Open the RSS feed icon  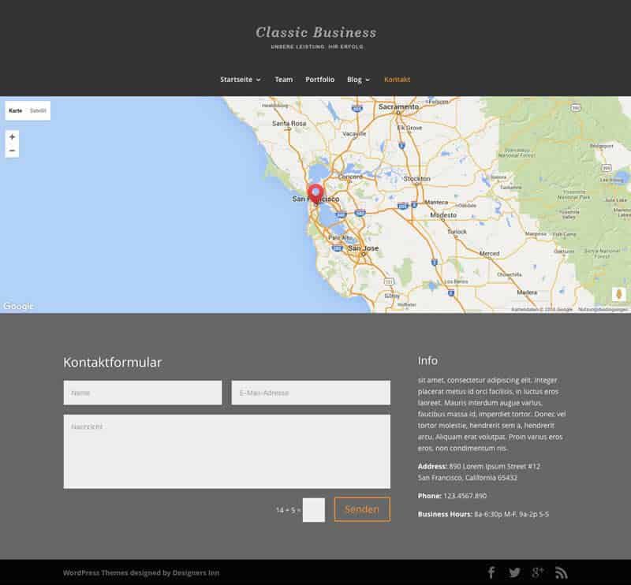point(562,573)
